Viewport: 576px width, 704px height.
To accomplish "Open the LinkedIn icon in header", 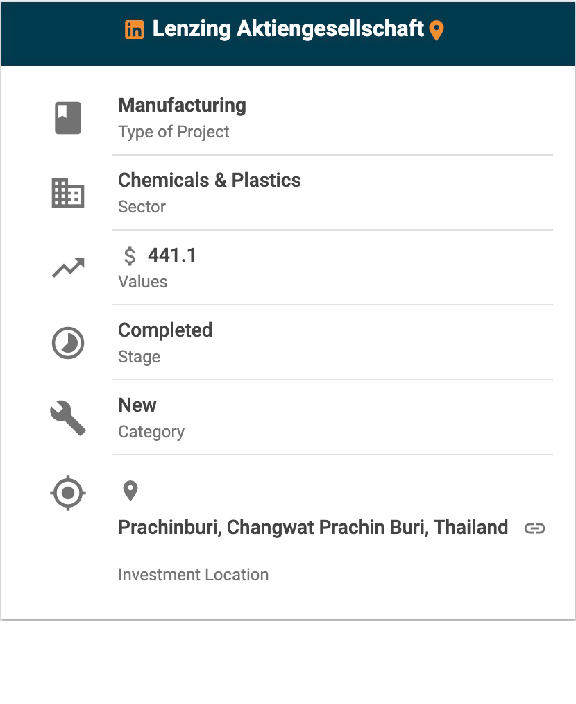I will (x=135, y=30).
